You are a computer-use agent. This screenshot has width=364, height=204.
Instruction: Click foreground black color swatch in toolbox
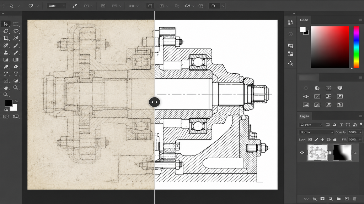pos(9,103)
